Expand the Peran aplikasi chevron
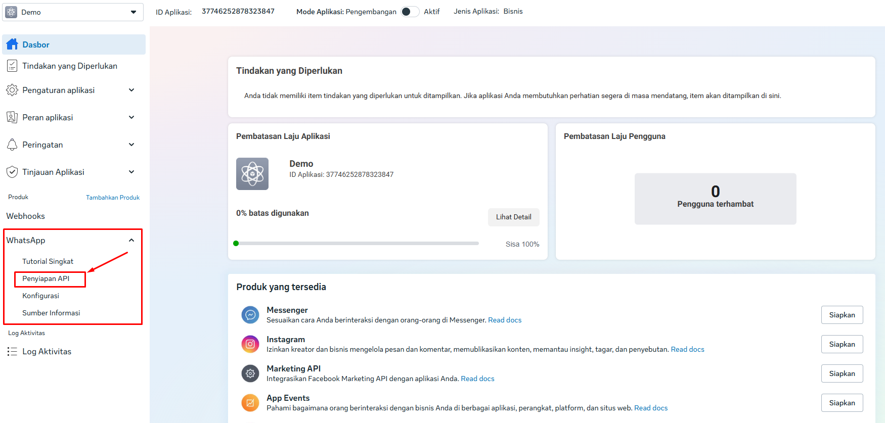Screen dimensions: 885x423 [x=131, y=117]
